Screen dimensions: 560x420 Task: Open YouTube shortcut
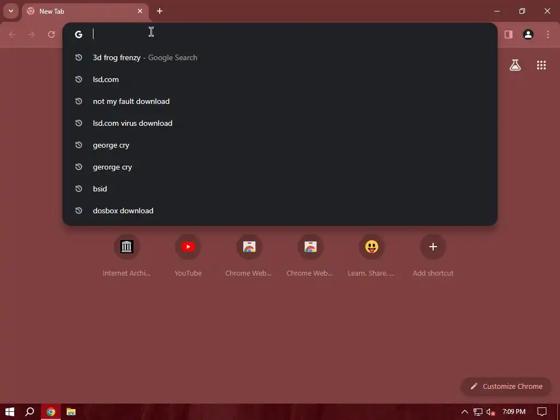point(188,255)
